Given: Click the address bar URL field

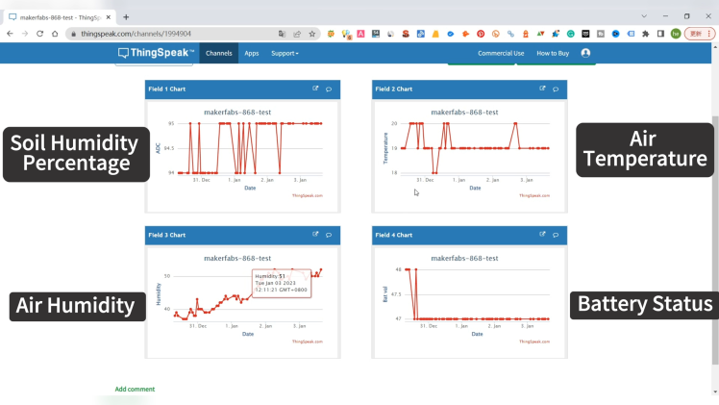Looking at the screenshot, I should 173,34.
